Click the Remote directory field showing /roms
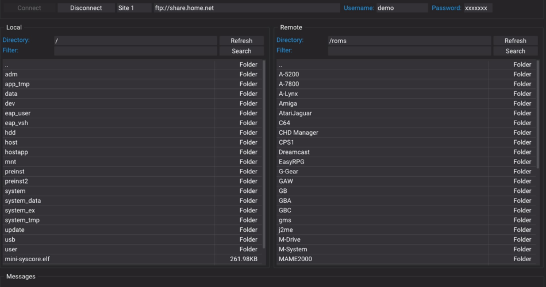546x287 pixels. click(409, 41)
